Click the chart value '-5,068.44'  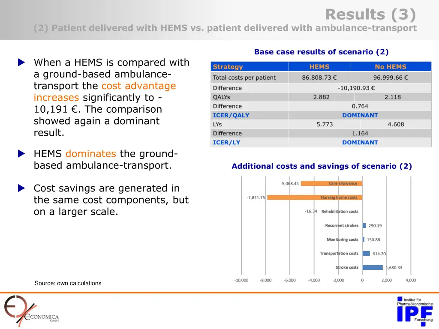point(289,183)
